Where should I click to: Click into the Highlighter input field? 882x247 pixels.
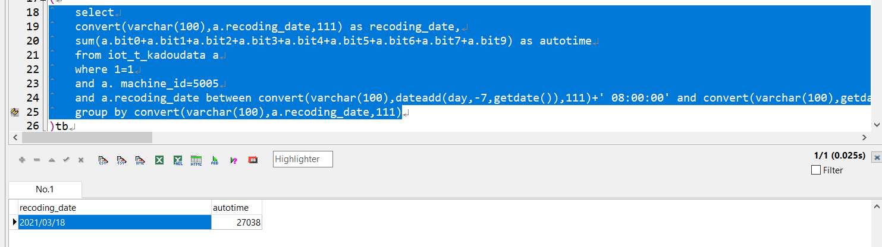[303, 159]
